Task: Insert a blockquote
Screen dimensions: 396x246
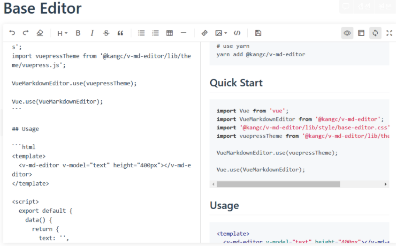Action: (120, 33)
